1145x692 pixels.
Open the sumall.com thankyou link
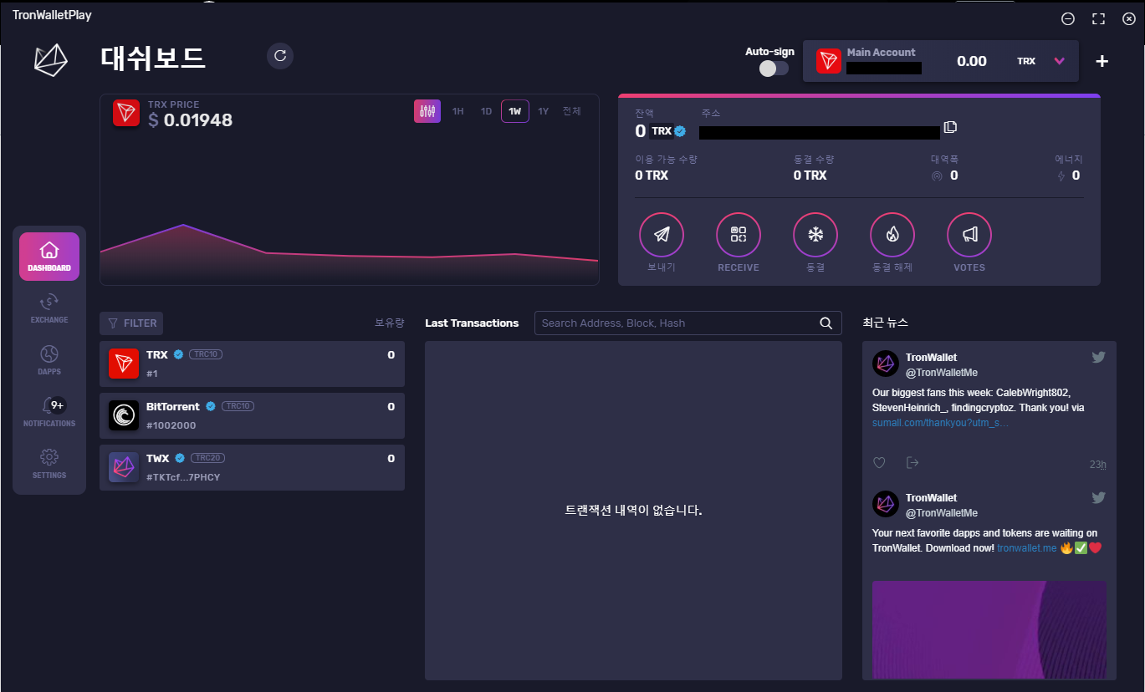pos(940,423)
